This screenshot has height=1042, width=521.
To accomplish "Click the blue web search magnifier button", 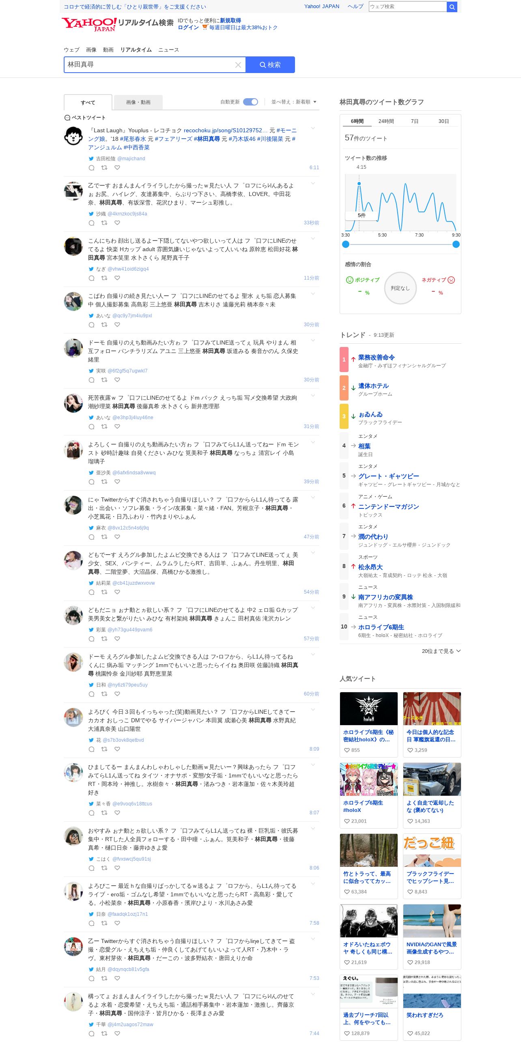I will [x=452, y=6].
